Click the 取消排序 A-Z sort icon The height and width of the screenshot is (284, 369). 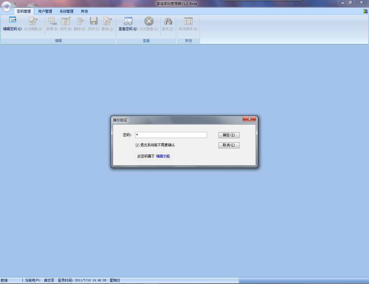188,21
